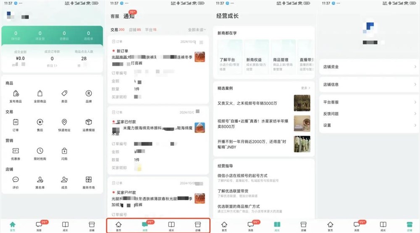Viewport: 420px width, 233px height.
Task: Open 平台客服 row chevron
Action: pyautogui.click(x=415, y=102)
